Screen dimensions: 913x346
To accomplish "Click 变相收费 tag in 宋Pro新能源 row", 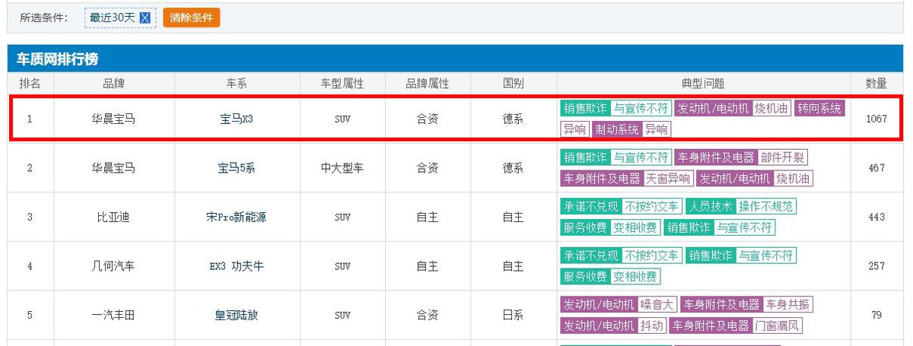I will [635, 227].
